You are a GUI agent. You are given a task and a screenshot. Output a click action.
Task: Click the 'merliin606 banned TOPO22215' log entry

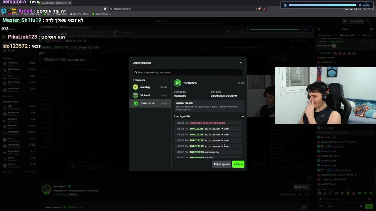(207, 123)
